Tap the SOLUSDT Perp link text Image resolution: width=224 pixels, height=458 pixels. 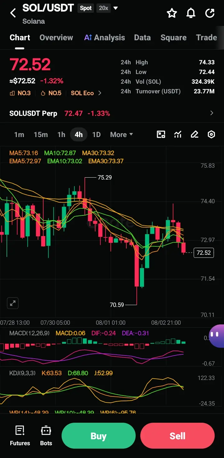point(33,113)
